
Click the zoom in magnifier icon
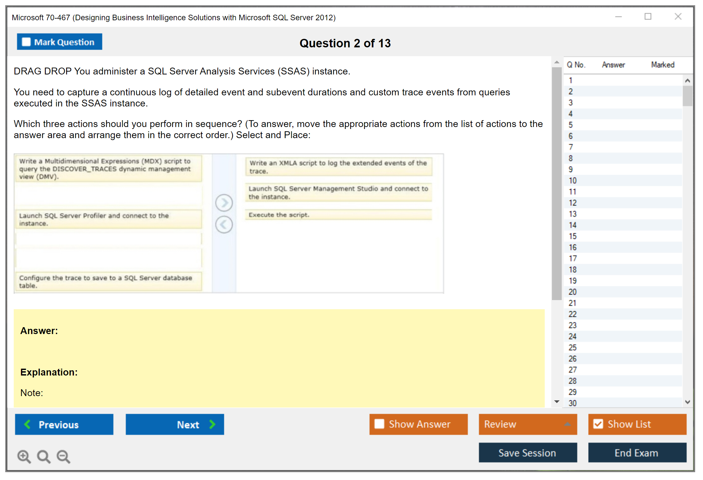coord(24,456)
